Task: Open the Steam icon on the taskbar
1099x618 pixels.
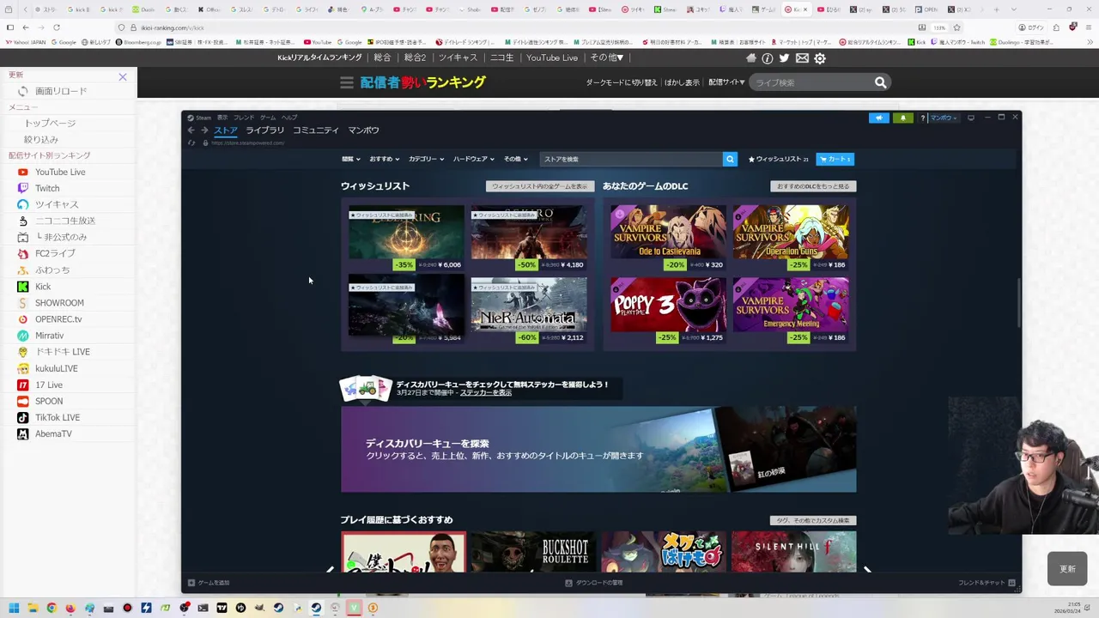Action: pyautogui.click(x=316, y=608)
